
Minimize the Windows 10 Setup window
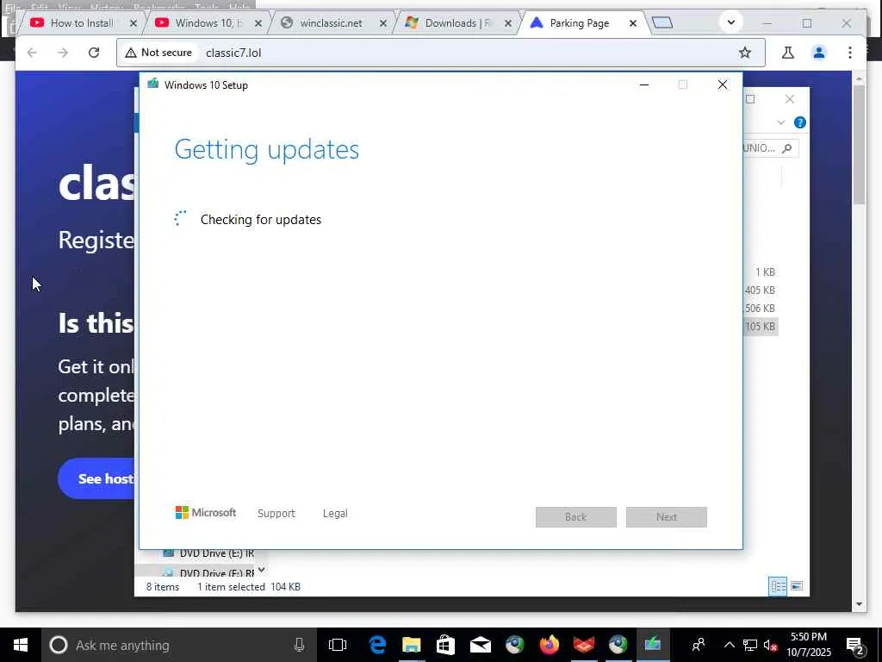(x=644, y=85)
